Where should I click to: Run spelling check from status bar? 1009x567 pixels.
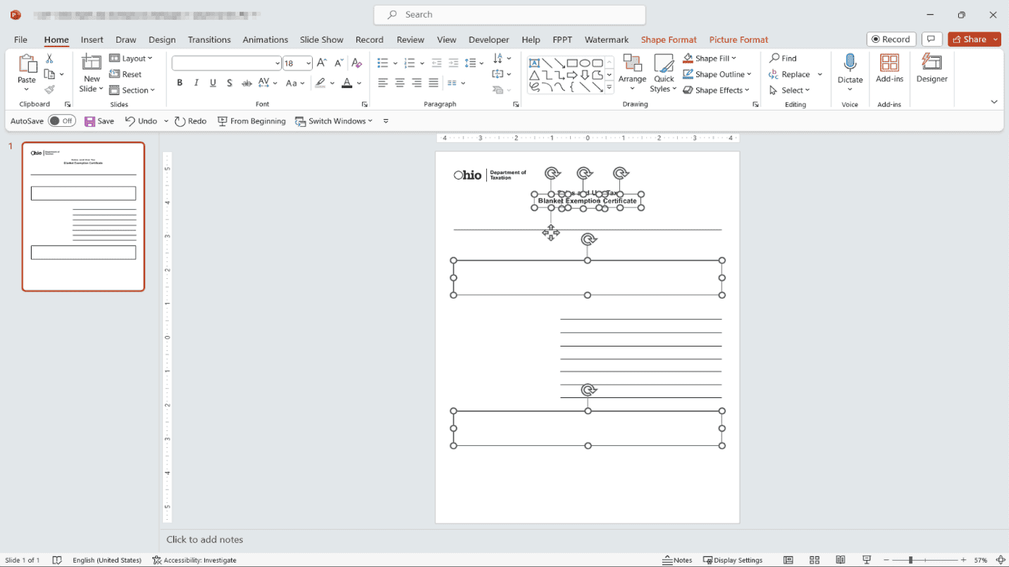pyautogui.click(x=58, y=560)
